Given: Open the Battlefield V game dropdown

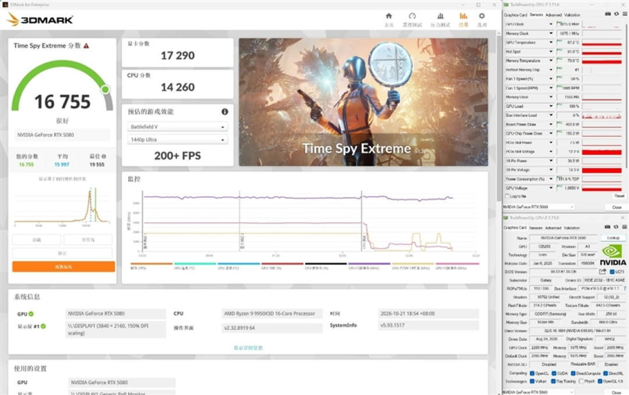Looking at the screenshot, I should point(178,127).
